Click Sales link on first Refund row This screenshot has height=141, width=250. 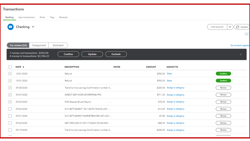(x=169, y=74)
